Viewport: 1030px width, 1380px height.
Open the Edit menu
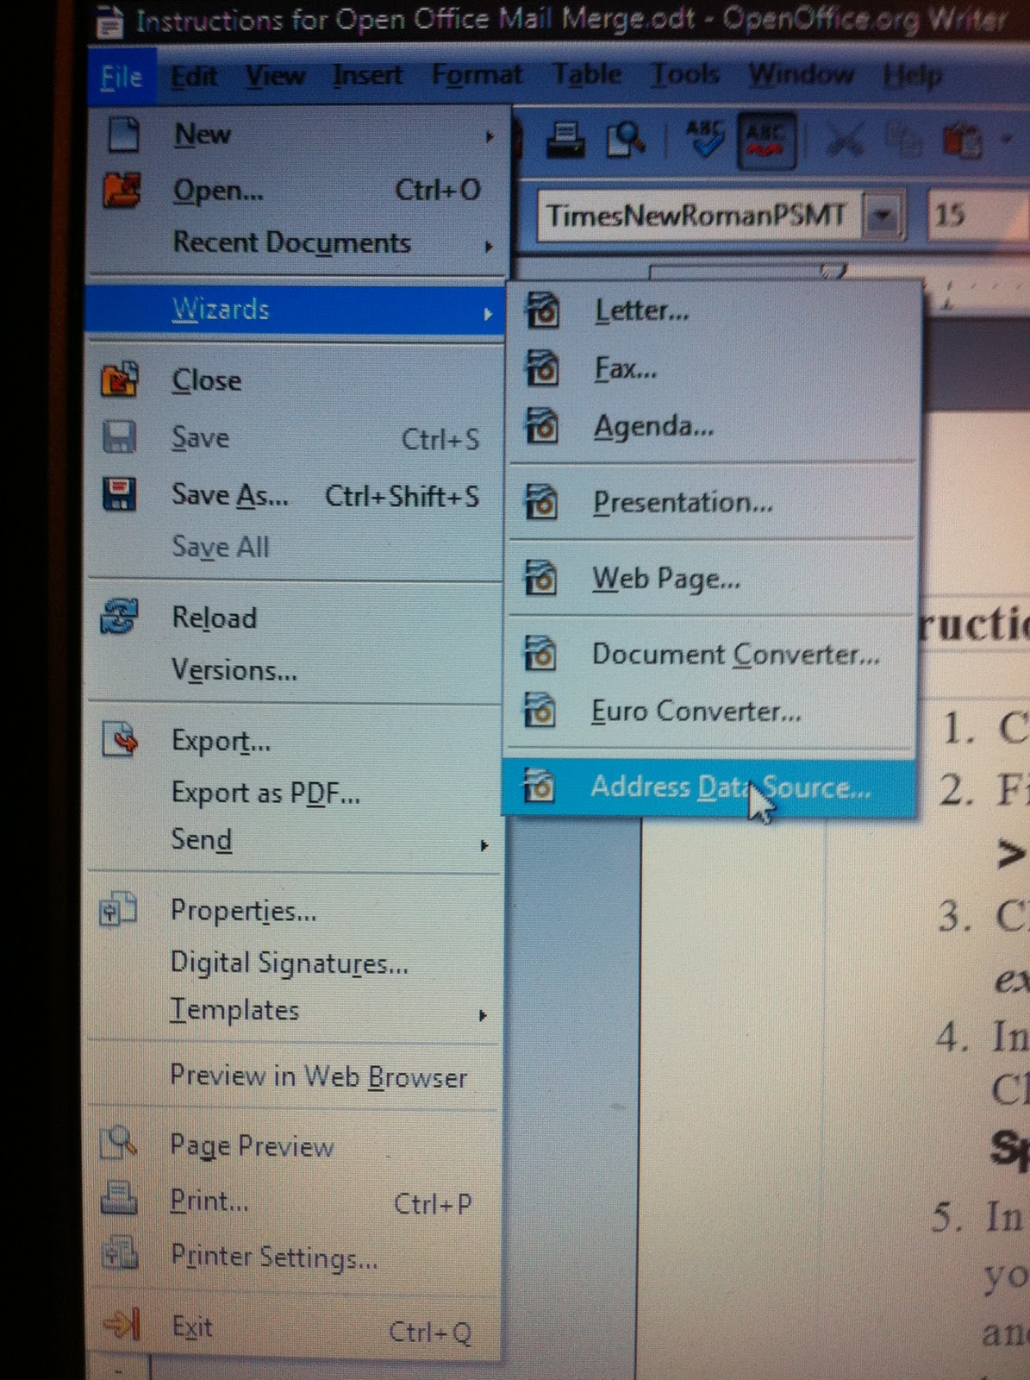(194, 77)
